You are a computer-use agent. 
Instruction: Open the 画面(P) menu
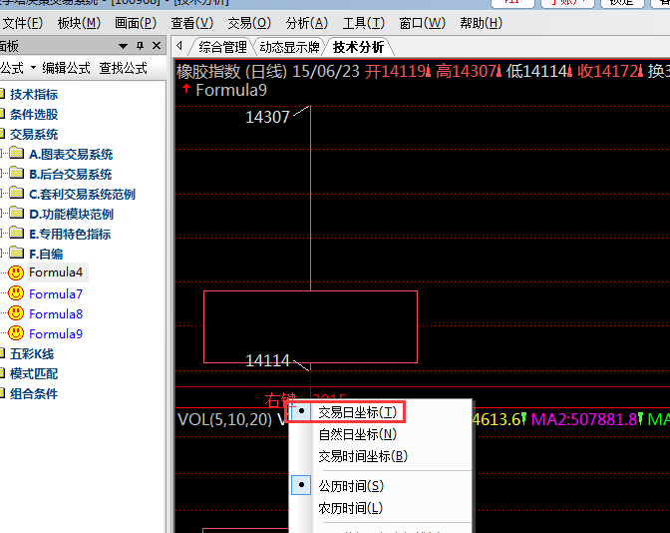coord(136,23)
